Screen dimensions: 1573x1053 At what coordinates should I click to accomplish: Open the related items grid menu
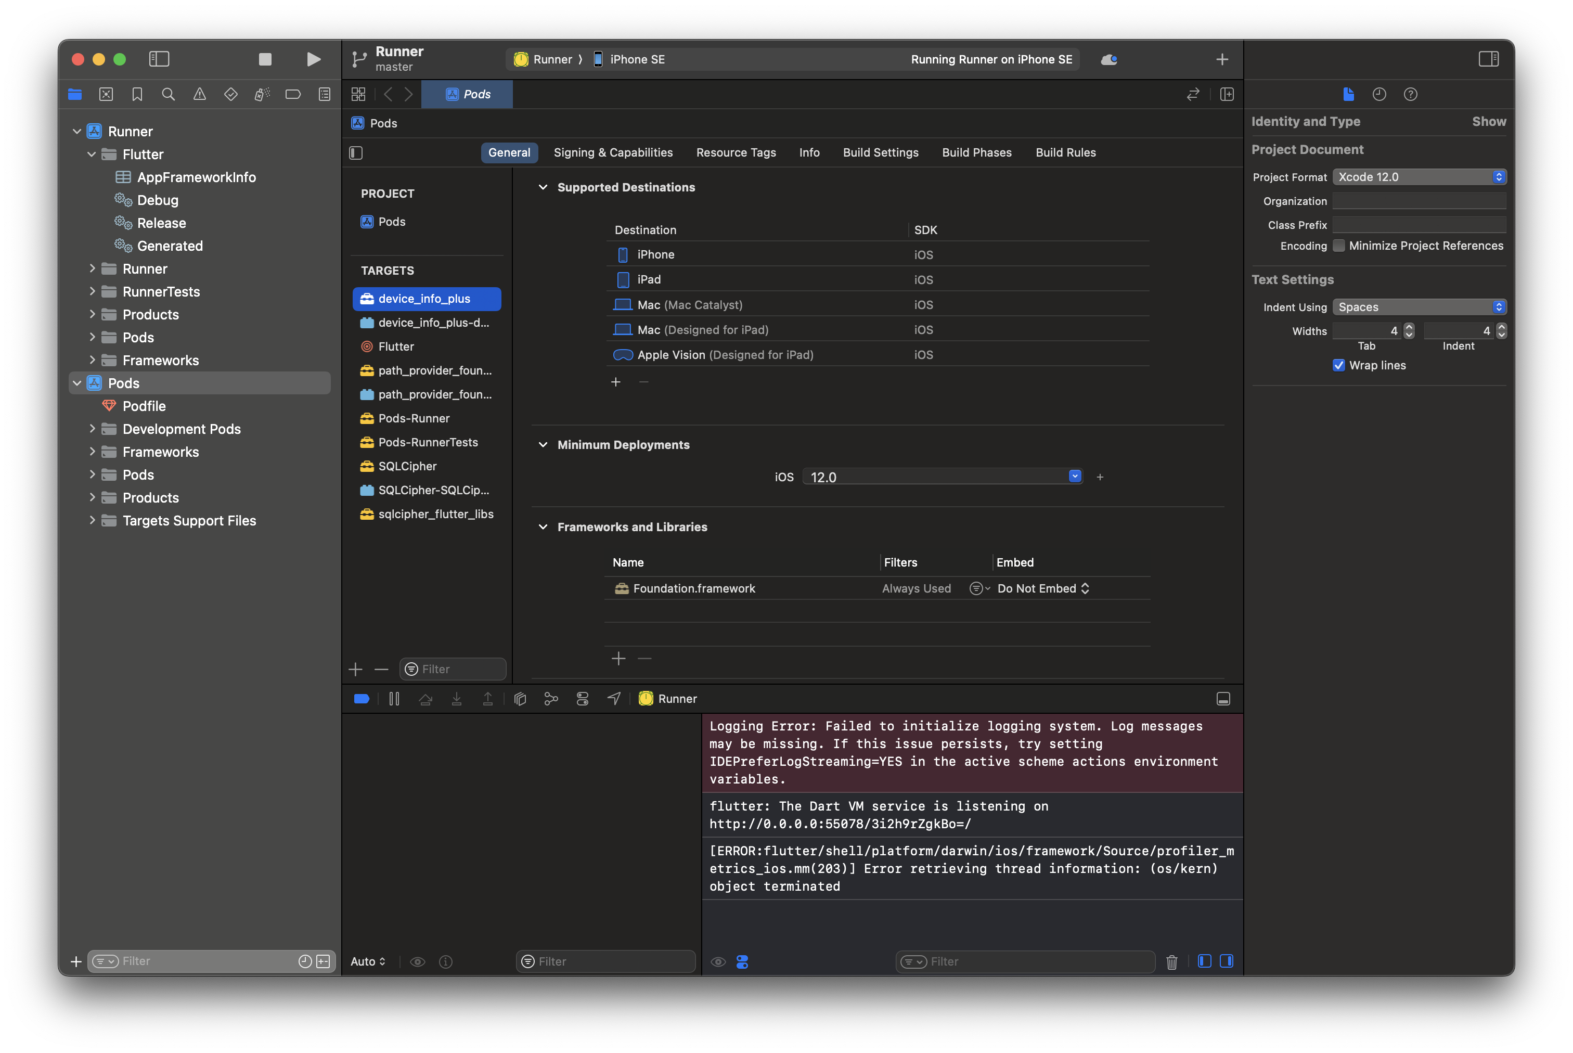click(358, 95)
